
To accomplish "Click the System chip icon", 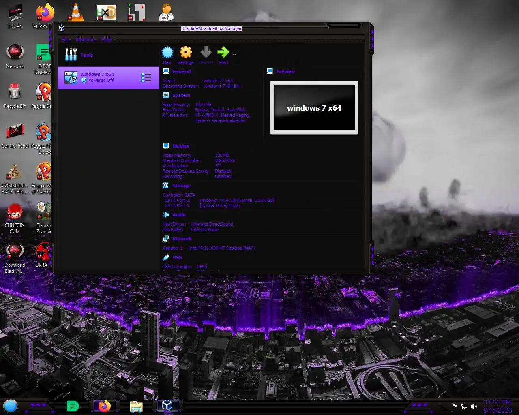I will [x=166, y=95].
